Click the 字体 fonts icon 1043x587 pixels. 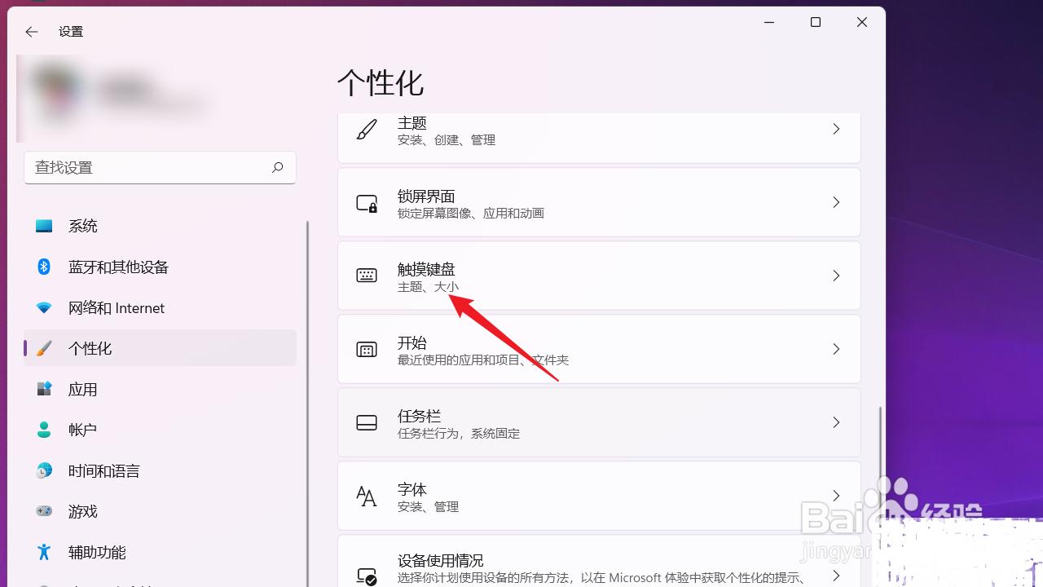[x=366, y=496]
